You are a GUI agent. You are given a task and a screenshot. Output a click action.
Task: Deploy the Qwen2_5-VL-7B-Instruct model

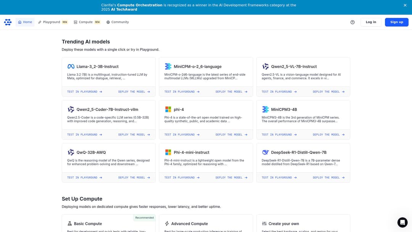[329, 92]
